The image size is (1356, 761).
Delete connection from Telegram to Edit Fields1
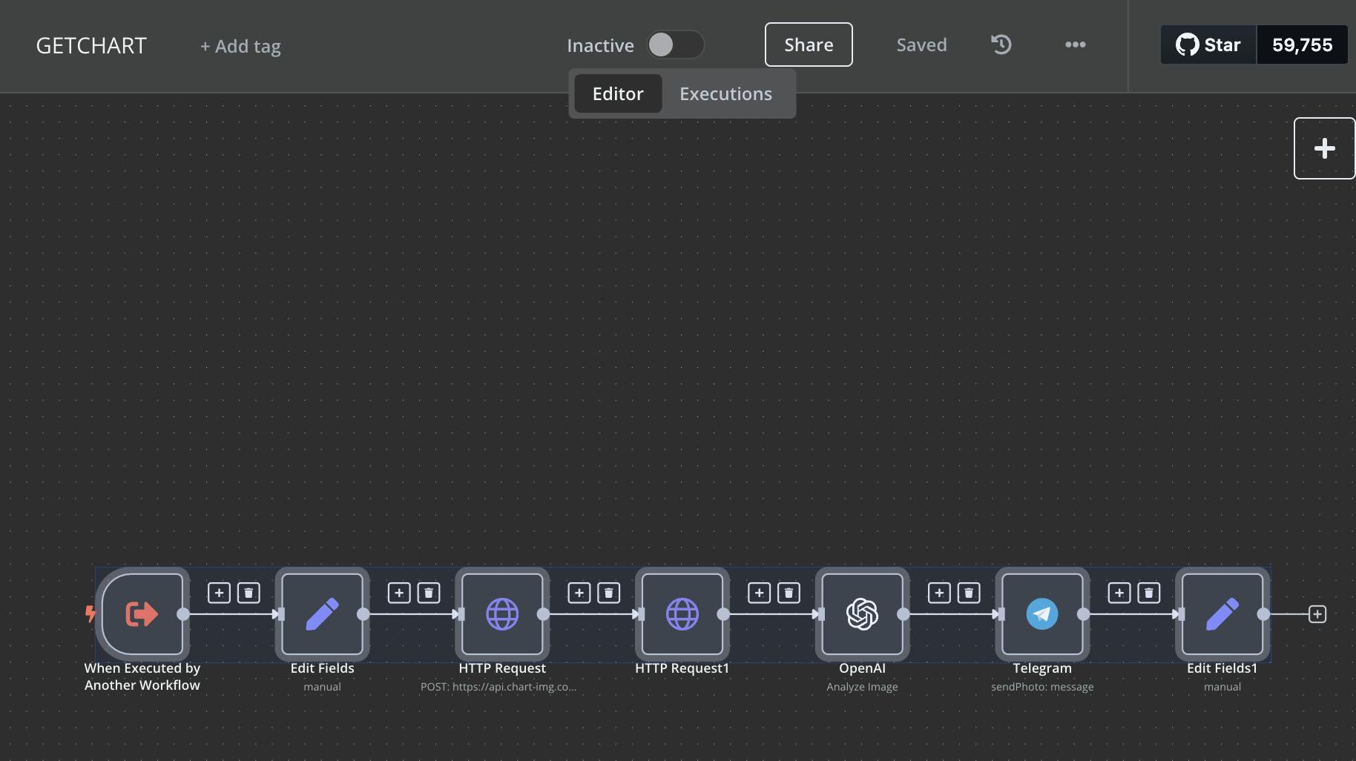(1149, 593)
